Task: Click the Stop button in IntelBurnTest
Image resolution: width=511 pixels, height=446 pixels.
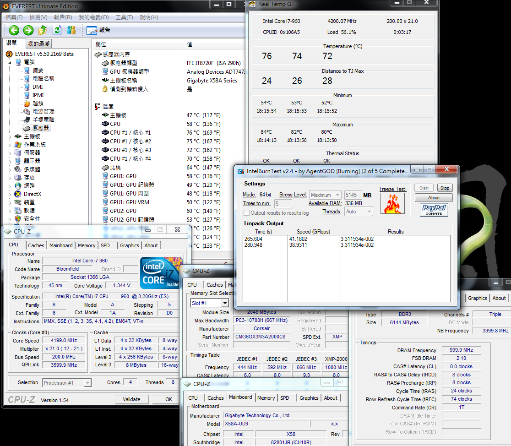Action: [x=444, y=188]
